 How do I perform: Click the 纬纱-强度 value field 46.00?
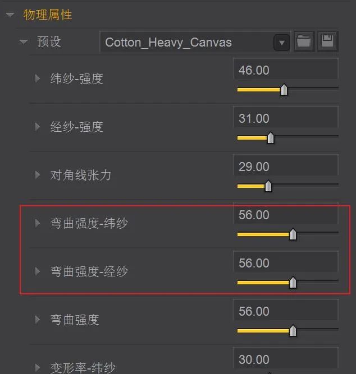point(286,70)
